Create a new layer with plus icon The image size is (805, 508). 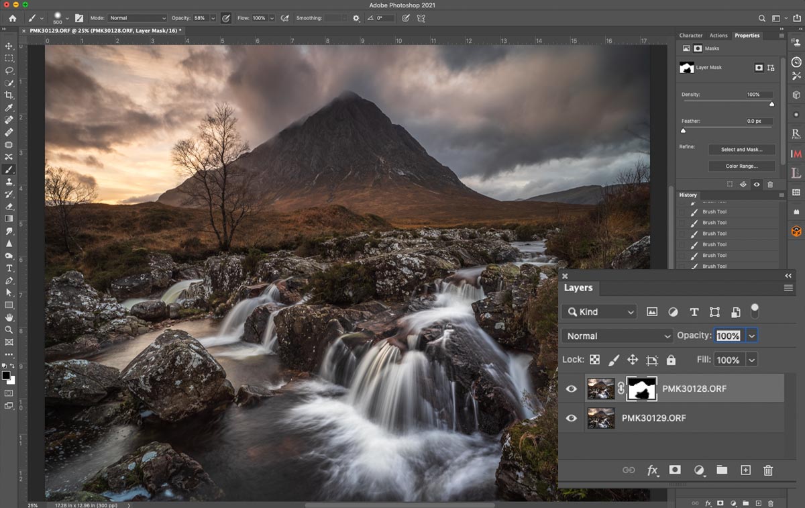coord(745,470)
